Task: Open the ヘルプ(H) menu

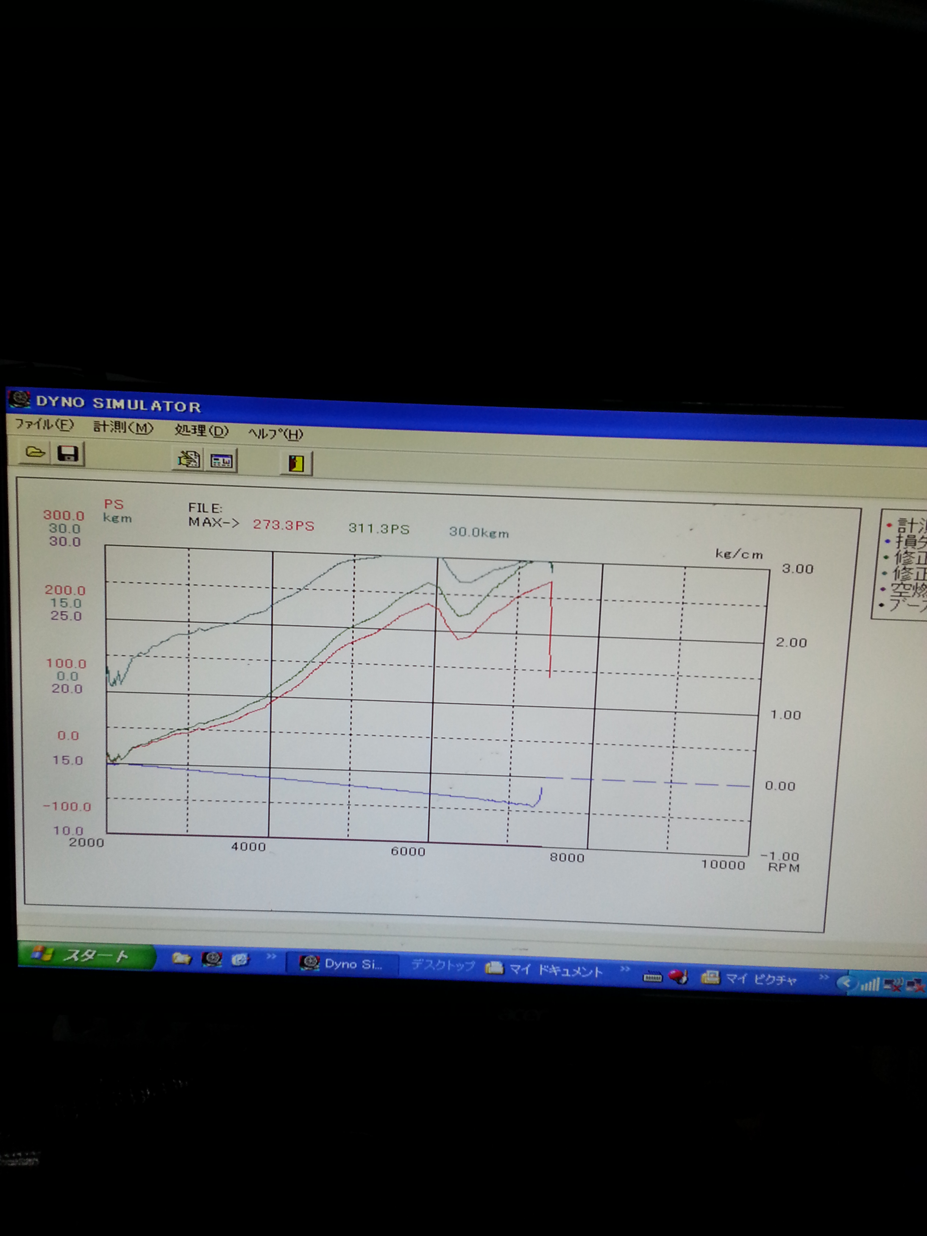Action: [x=275, y=434]
